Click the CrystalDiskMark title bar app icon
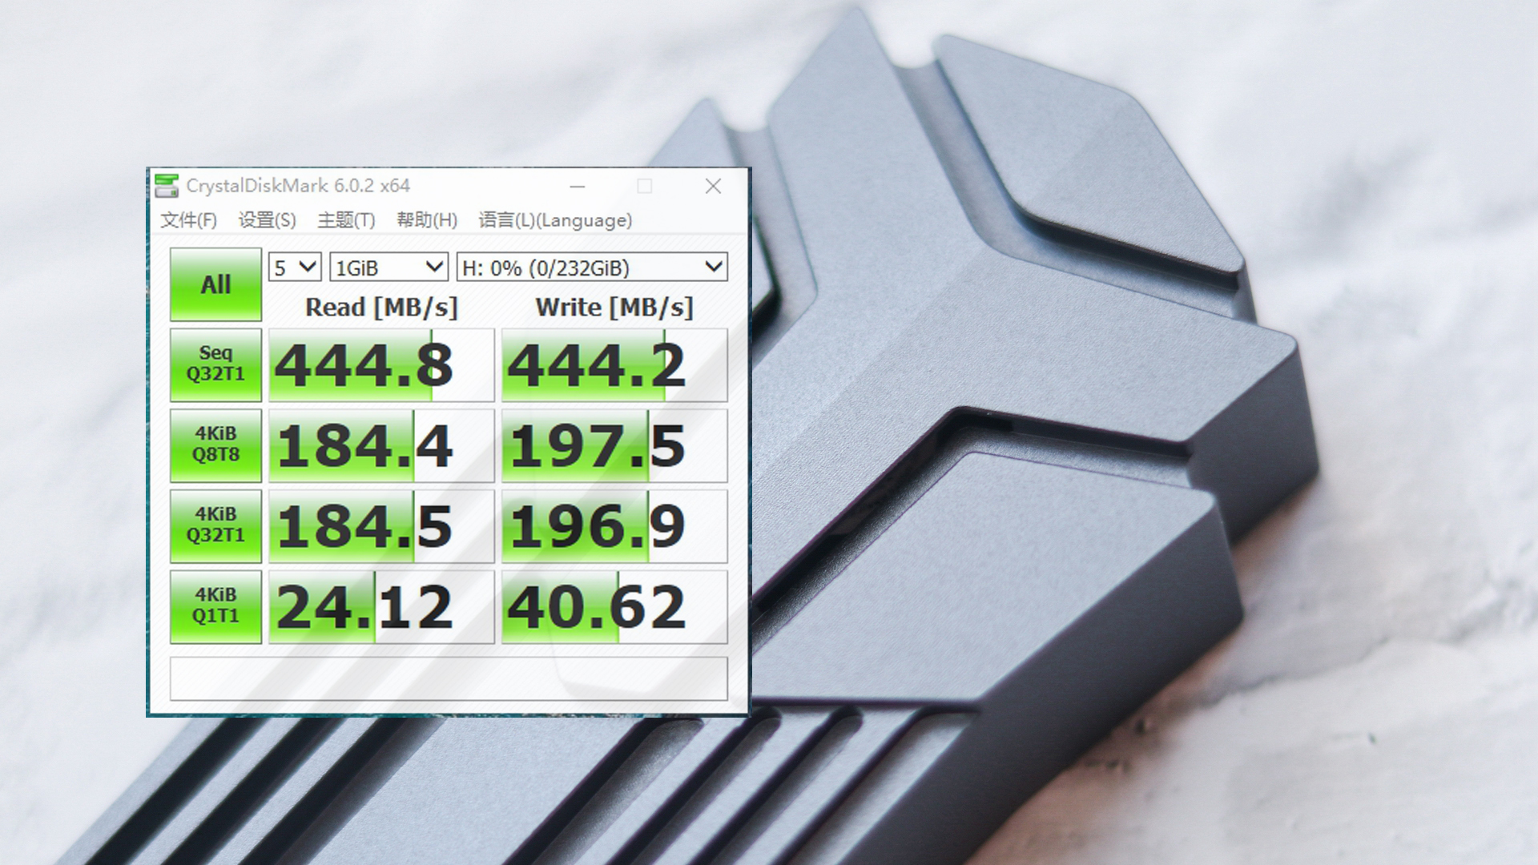The width and height of the screenshot is (1538, 865). [167, 186]
